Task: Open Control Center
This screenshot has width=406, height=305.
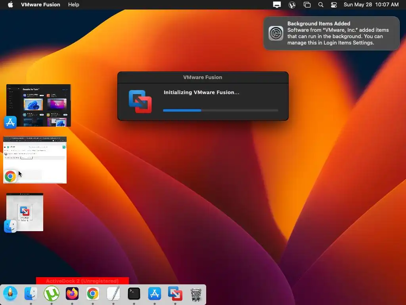Action: coord(334,5)
